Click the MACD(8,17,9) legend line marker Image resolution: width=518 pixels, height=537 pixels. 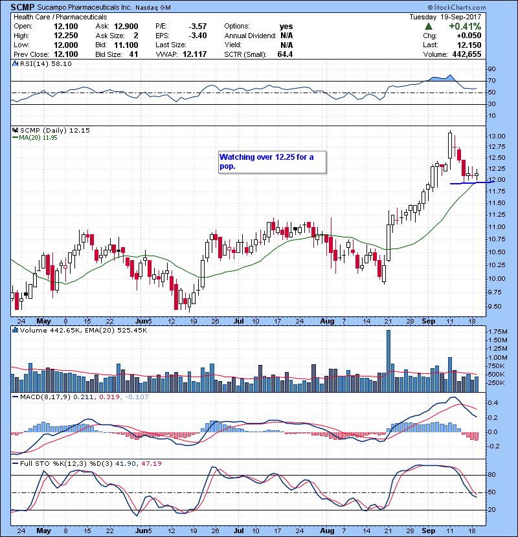[x=15, y=397]
